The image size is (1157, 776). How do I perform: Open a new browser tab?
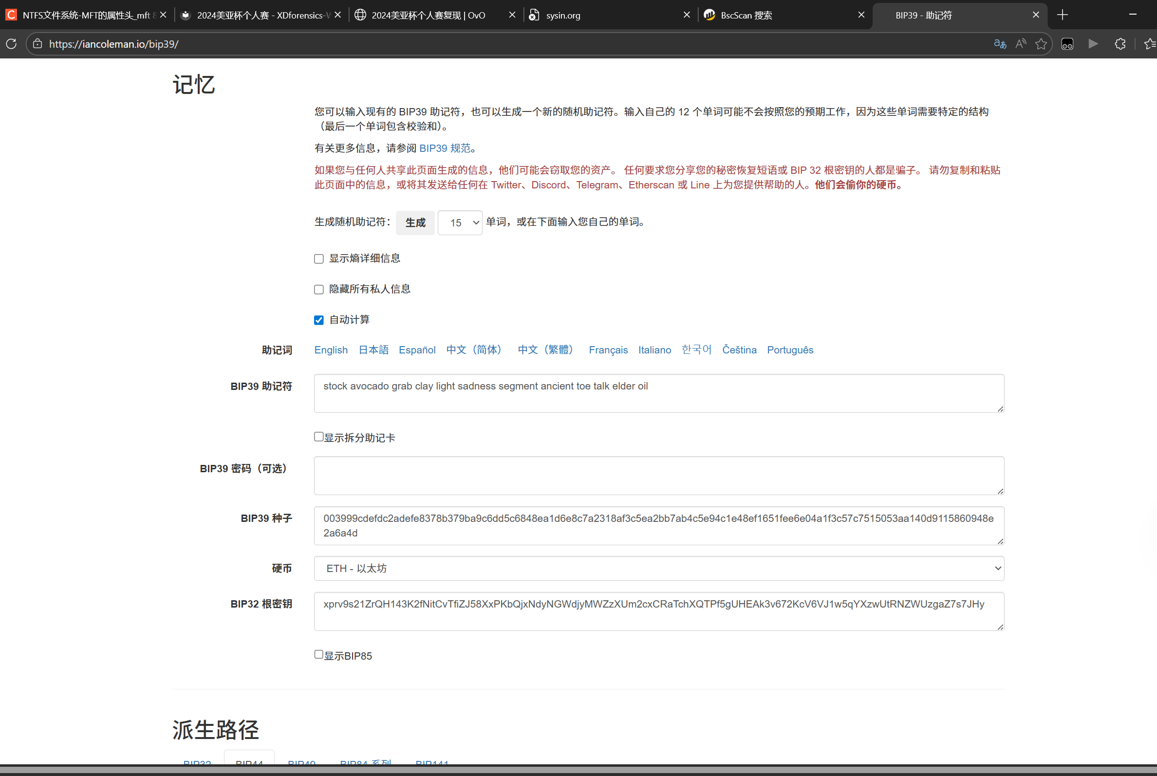(x=1062, y=15)
